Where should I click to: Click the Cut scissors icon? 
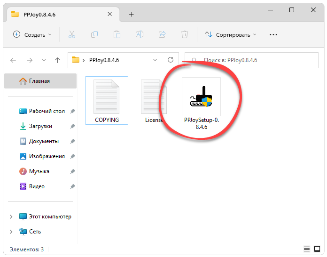pyautogui.click(x=72, y=34)
